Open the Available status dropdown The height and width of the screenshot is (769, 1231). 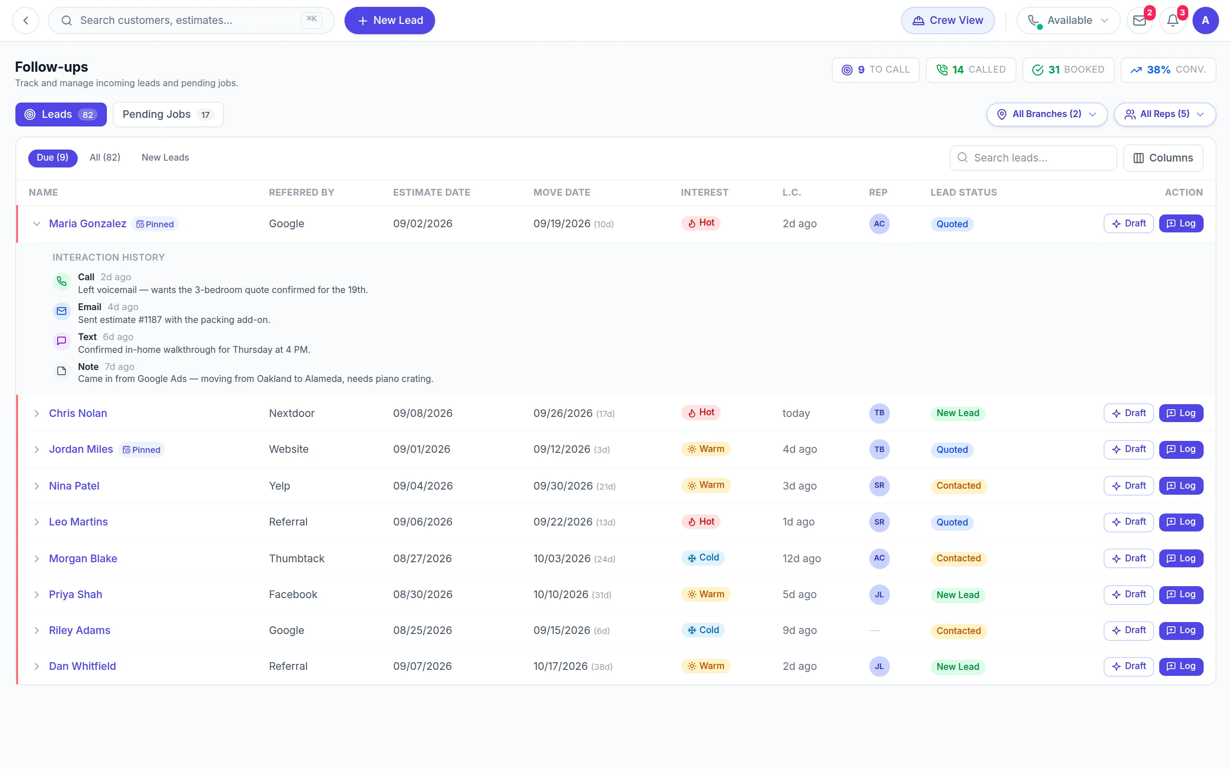pos(1068,21)
